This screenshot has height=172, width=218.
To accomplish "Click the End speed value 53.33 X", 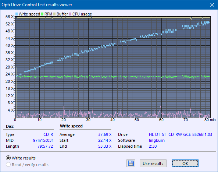I will 105,146.
